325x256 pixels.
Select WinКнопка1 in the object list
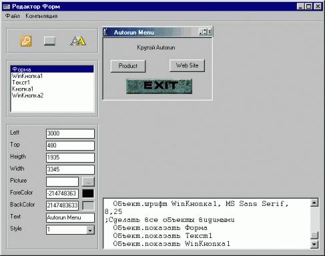tap(52, 76)
